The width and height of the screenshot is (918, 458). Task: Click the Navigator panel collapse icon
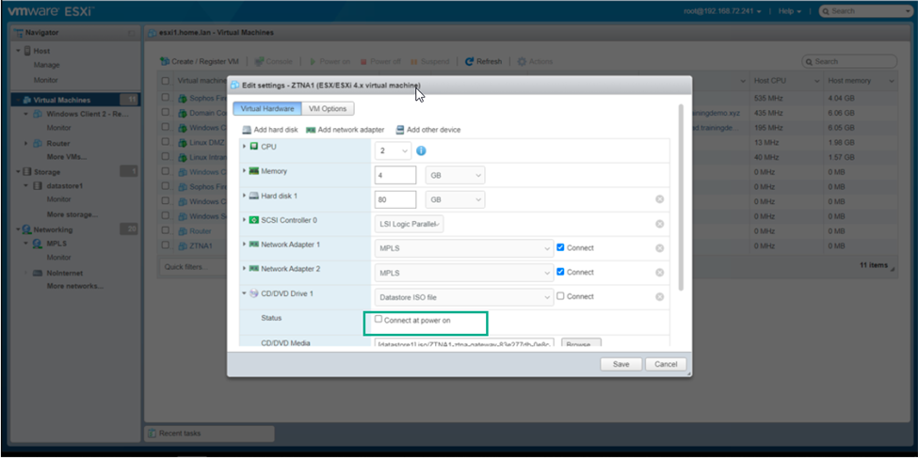click(x=132, y=33)
